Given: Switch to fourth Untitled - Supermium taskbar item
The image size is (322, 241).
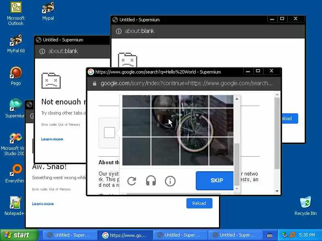Looking at the screenshot, I should pyautogui.click(x=235, y=235).
